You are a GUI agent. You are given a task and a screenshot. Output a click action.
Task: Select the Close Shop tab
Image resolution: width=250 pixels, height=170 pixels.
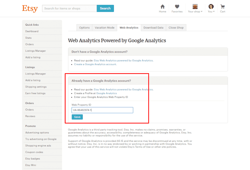point(176,28)
